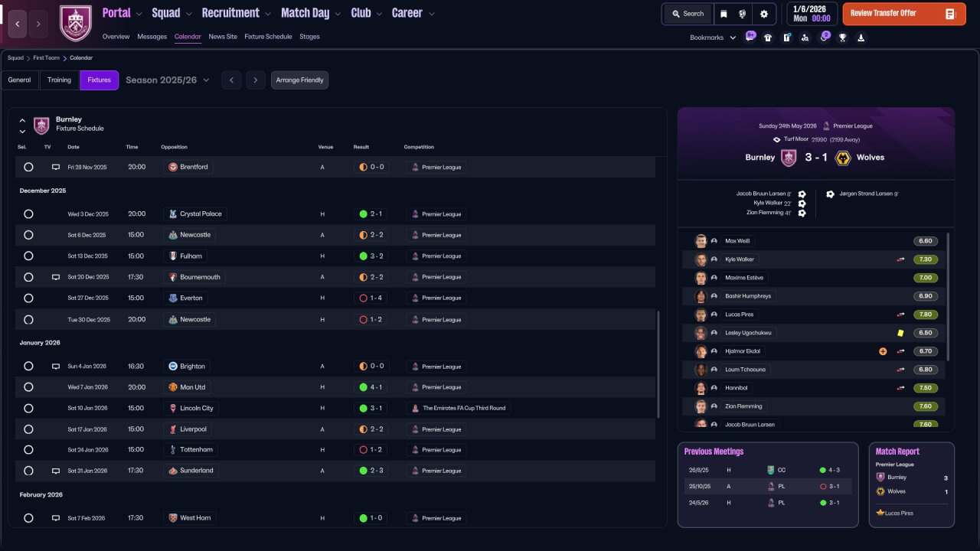Open the Overview sub-tab
Image resolution: width=980 pixels, height=551 pixels.
[x=116, y=37]
